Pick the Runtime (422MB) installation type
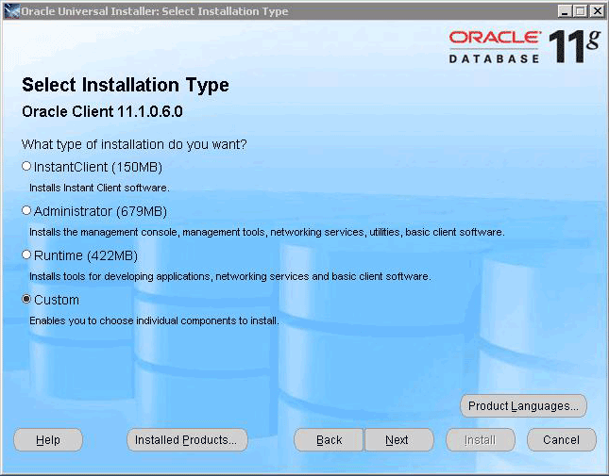This screenshot has width=609, height=476. click(x=26, y=254)
